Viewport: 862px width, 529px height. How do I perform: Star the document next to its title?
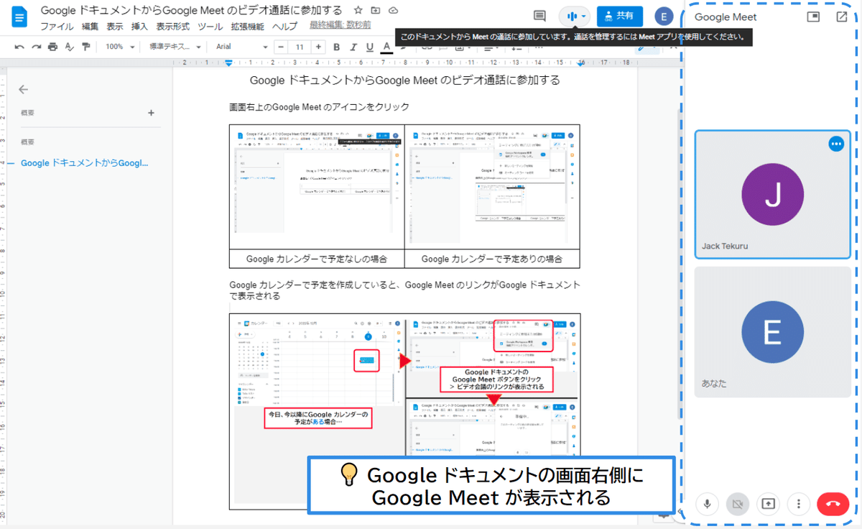point(356,11)
